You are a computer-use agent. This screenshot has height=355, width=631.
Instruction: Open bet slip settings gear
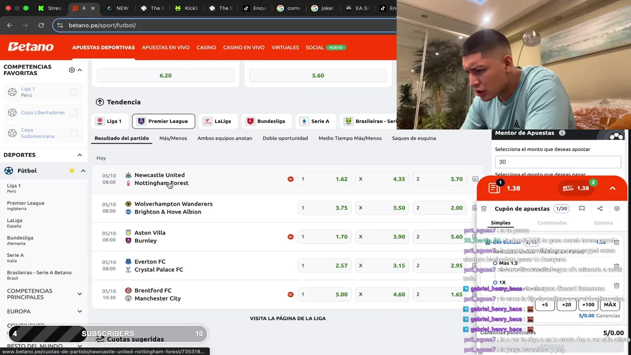[617, 209]
